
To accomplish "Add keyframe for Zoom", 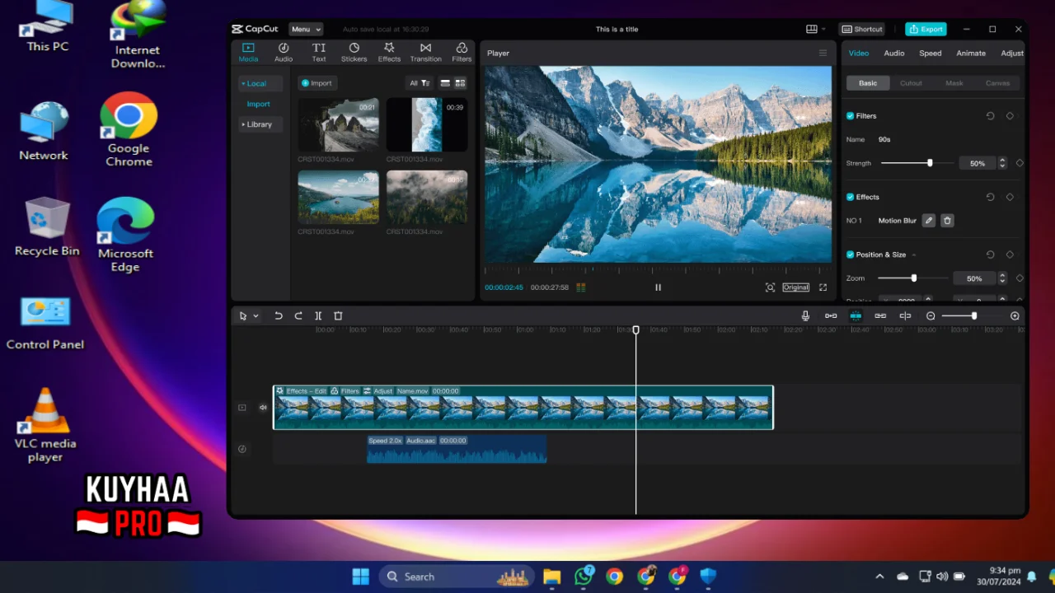I will pos(1020,278).
